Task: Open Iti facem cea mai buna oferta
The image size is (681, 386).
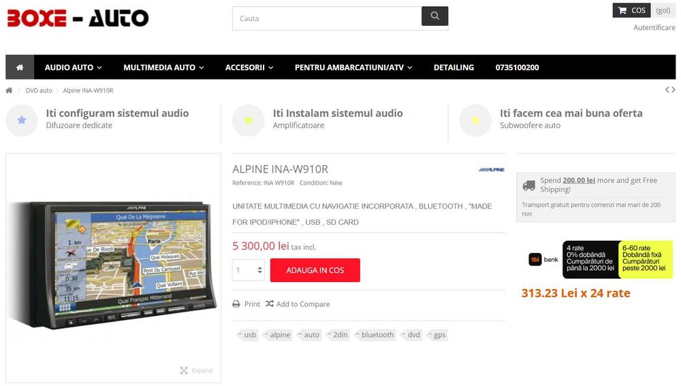Action: pyautogui.click(x=571, y=113)
